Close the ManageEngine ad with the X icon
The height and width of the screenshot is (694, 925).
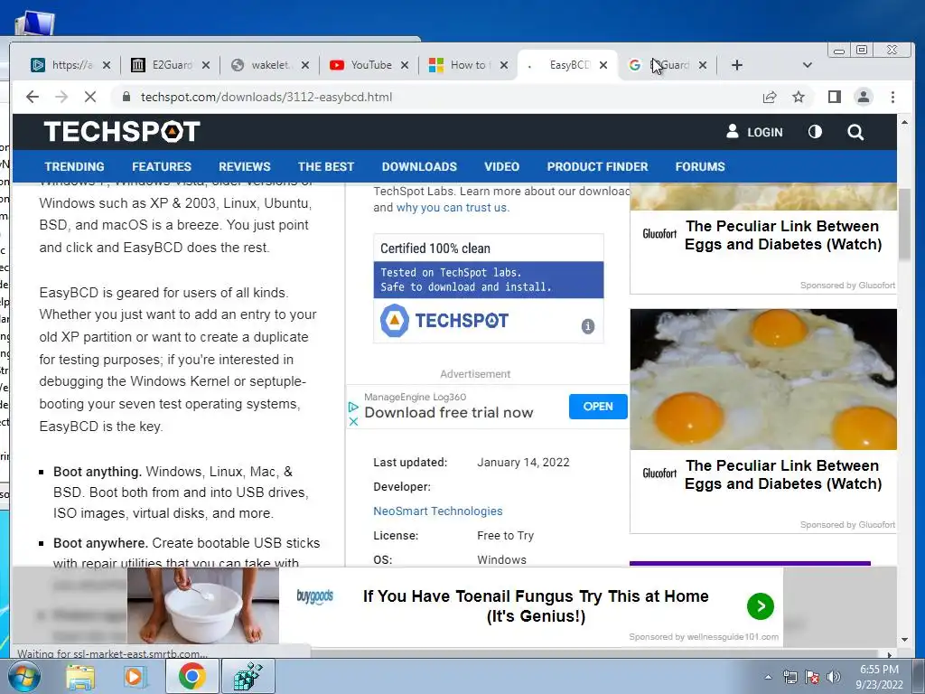[353, 421]
